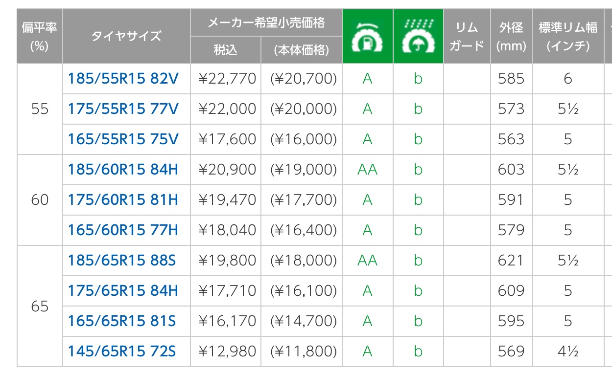Click the 標準リム幅 (インチ) header

point(568,37)
